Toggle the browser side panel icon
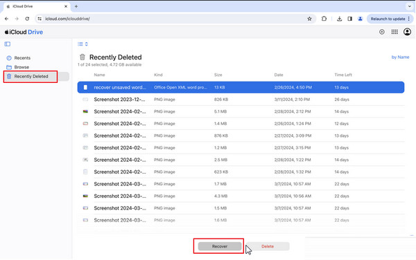416x260 pixels. pos(349,19)
